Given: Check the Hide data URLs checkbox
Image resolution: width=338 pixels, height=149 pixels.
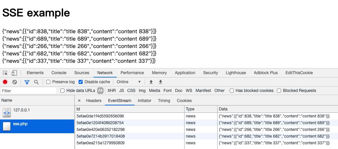Looking at the screenshot, I should tap(62, 91).
